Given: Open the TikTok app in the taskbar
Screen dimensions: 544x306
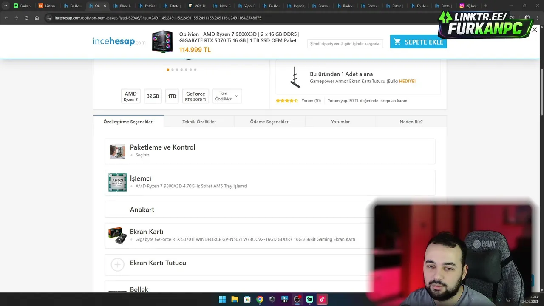Looking at the screenshot, I should [x=322, y=299].
